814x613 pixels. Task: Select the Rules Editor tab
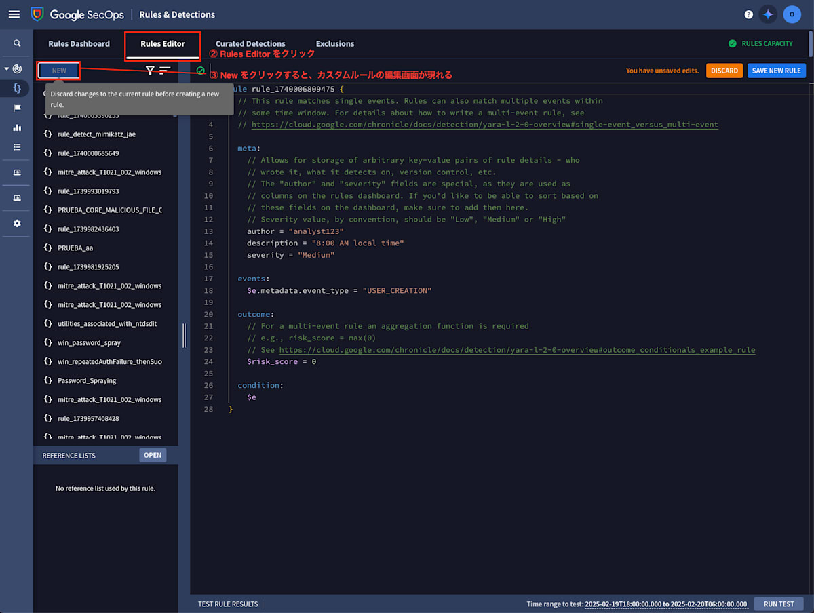163,43
